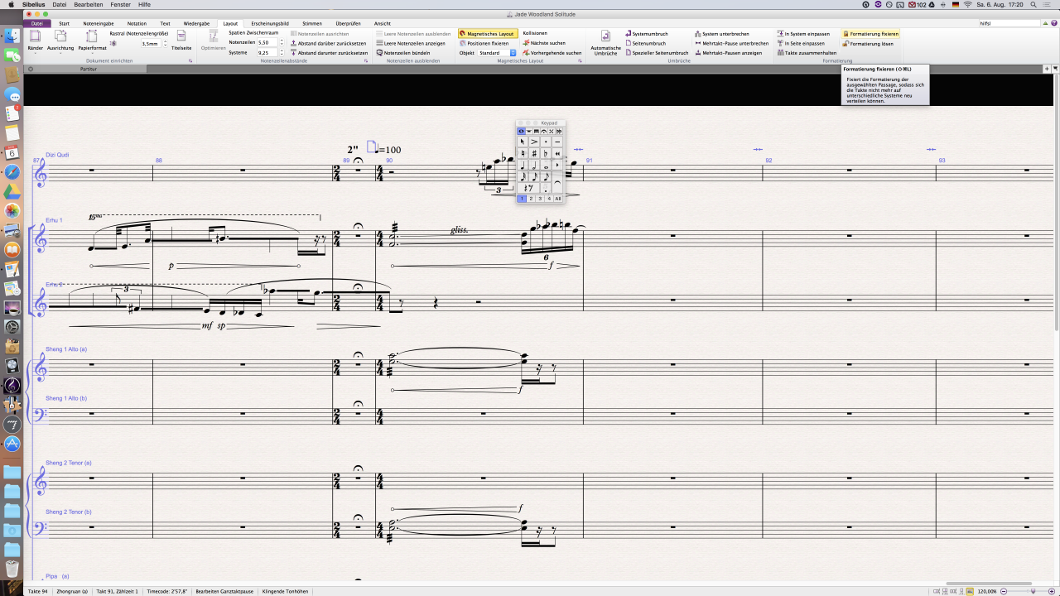
Task: Expand Notenzeilenabstände dialog launcher
Action: (366, 60)
